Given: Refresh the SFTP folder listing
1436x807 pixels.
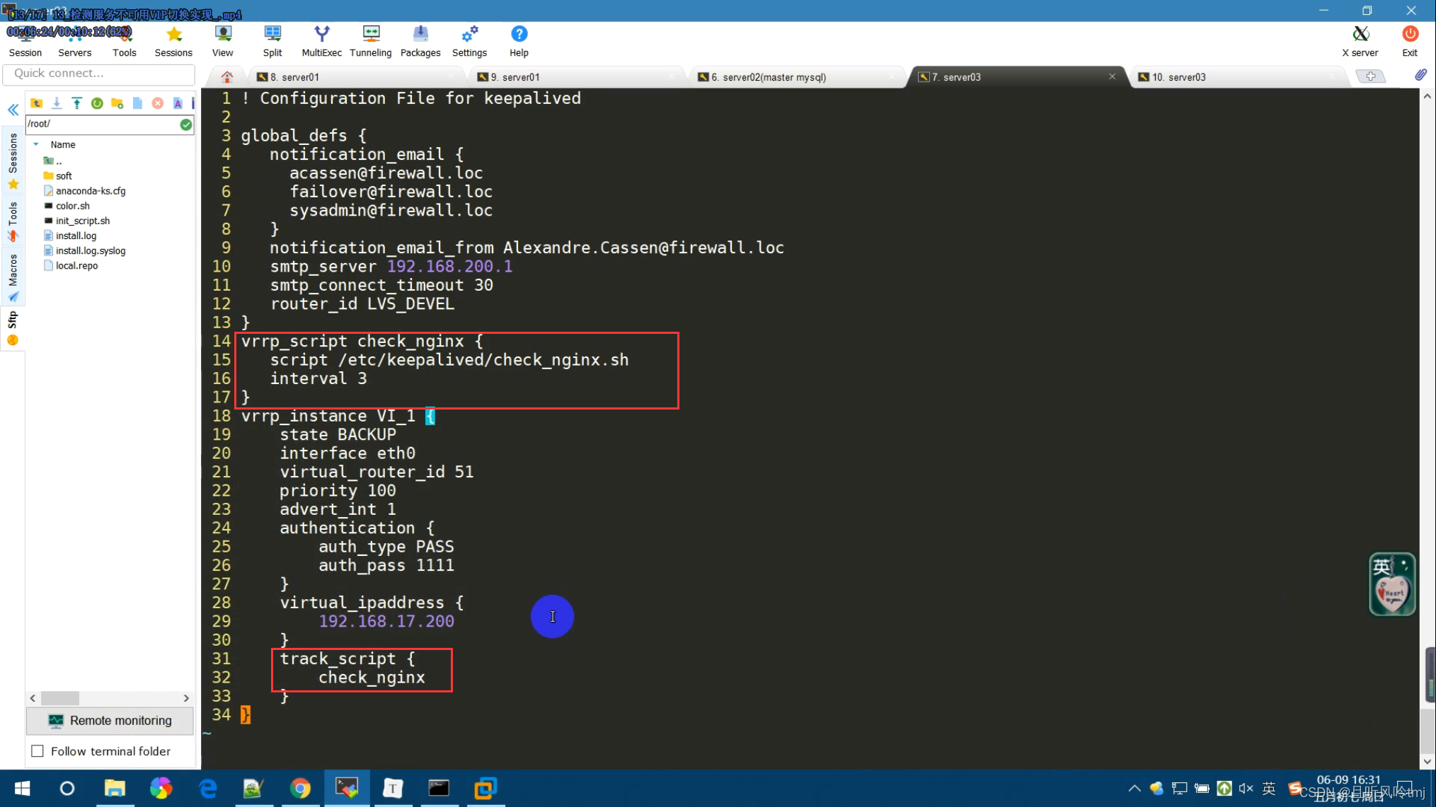Looking at the screenshot, I should coord(97,103).
